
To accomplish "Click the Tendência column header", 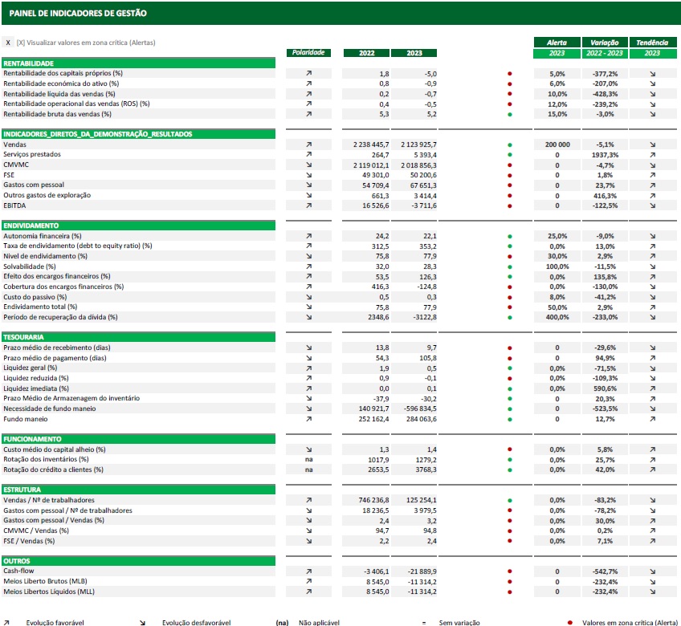I will tap(652, 43).
